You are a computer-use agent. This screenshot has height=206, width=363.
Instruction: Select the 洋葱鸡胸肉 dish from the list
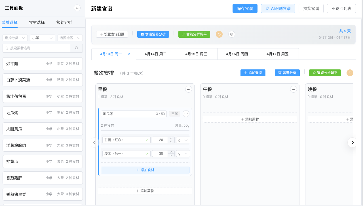(43, 145)
